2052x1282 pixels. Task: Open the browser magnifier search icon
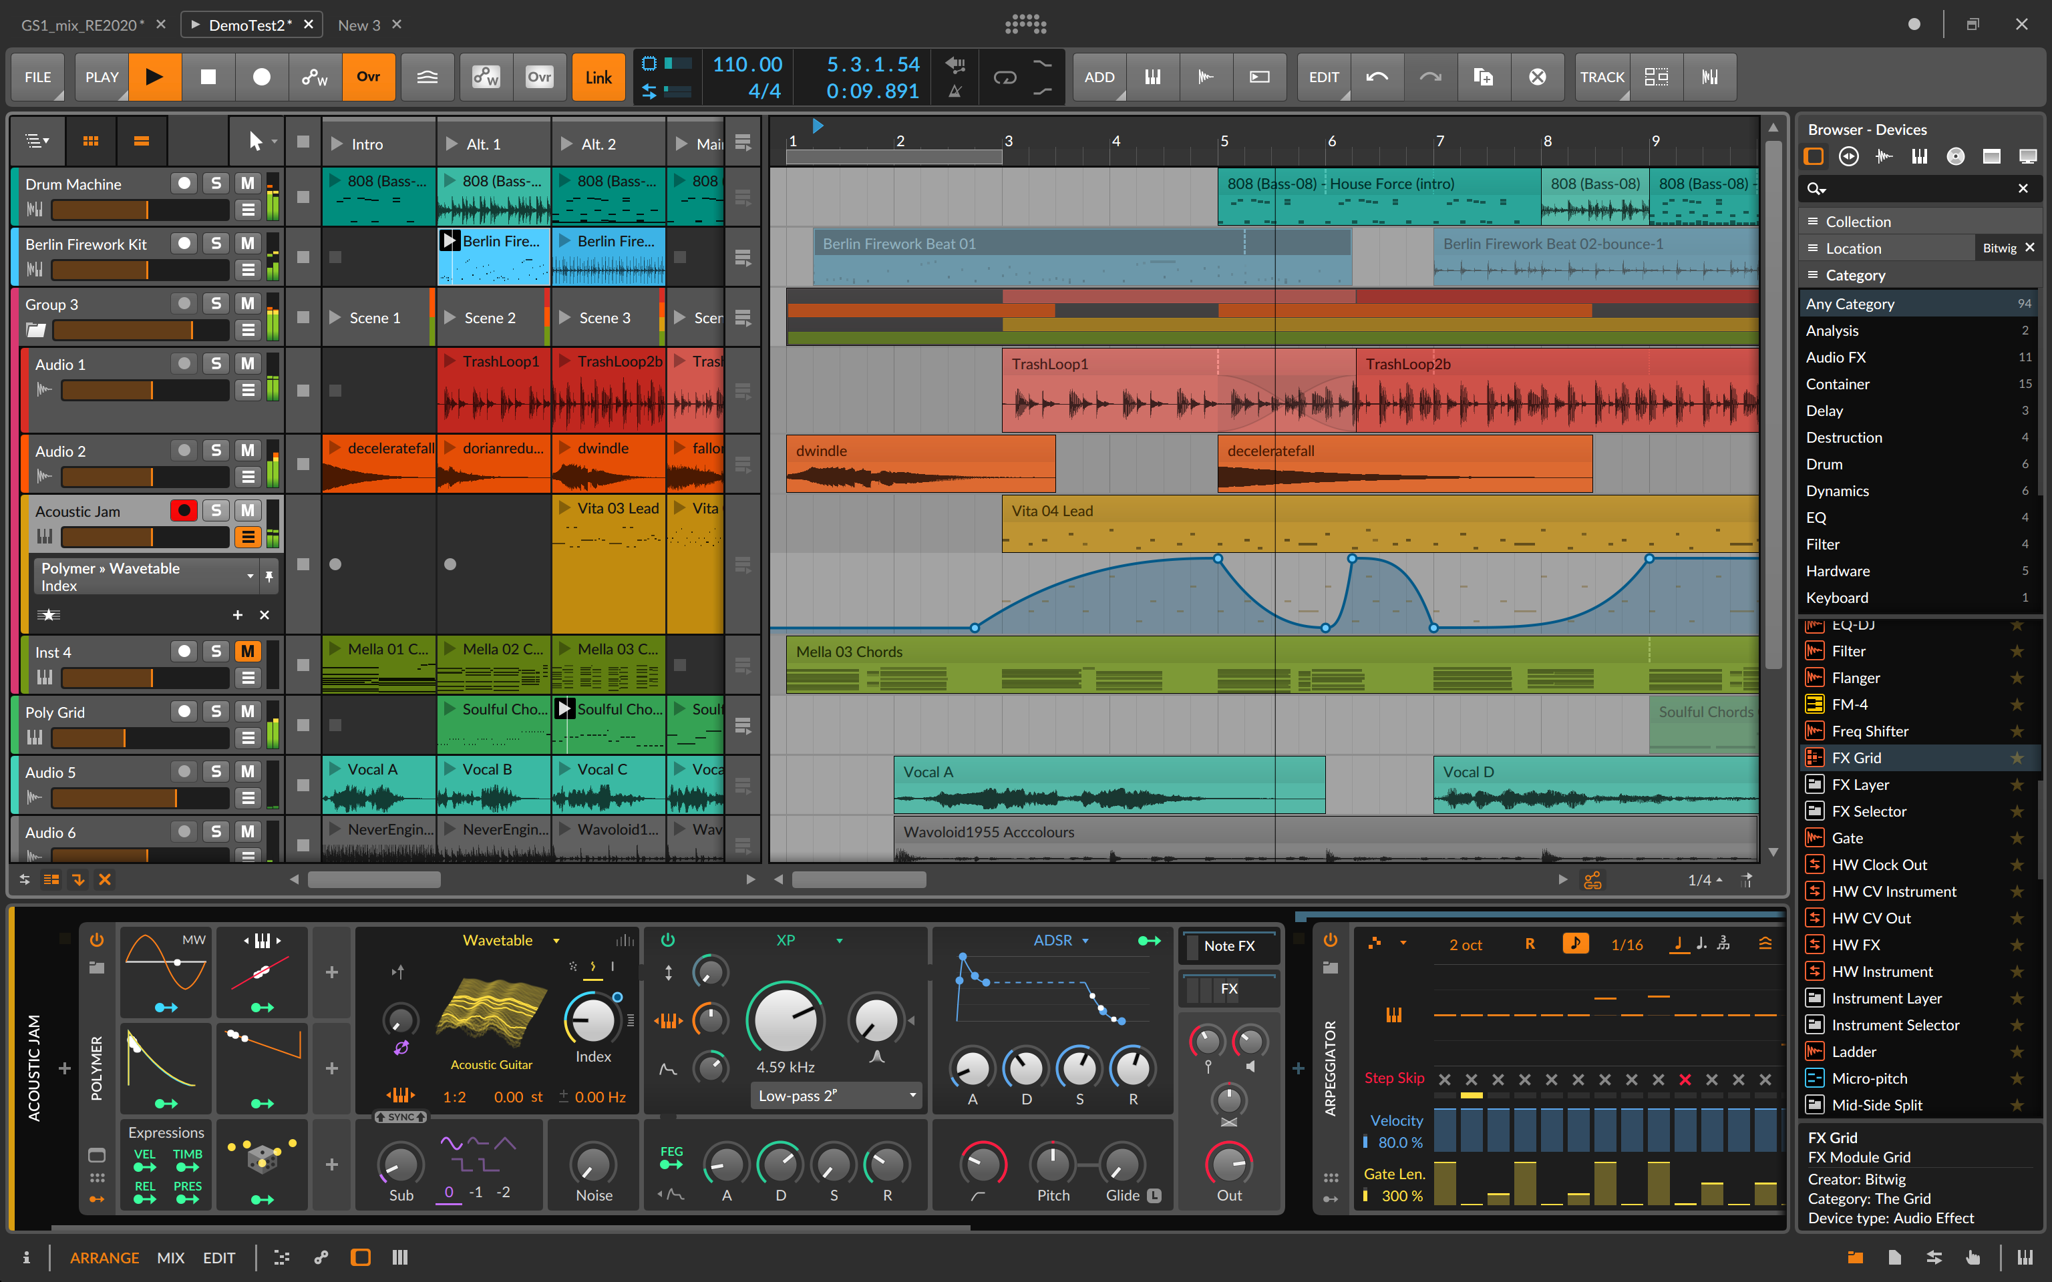1816,188
